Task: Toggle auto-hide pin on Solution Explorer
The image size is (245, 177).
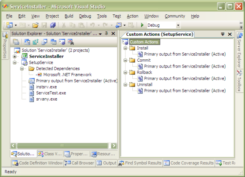Action: coord(106,33)
